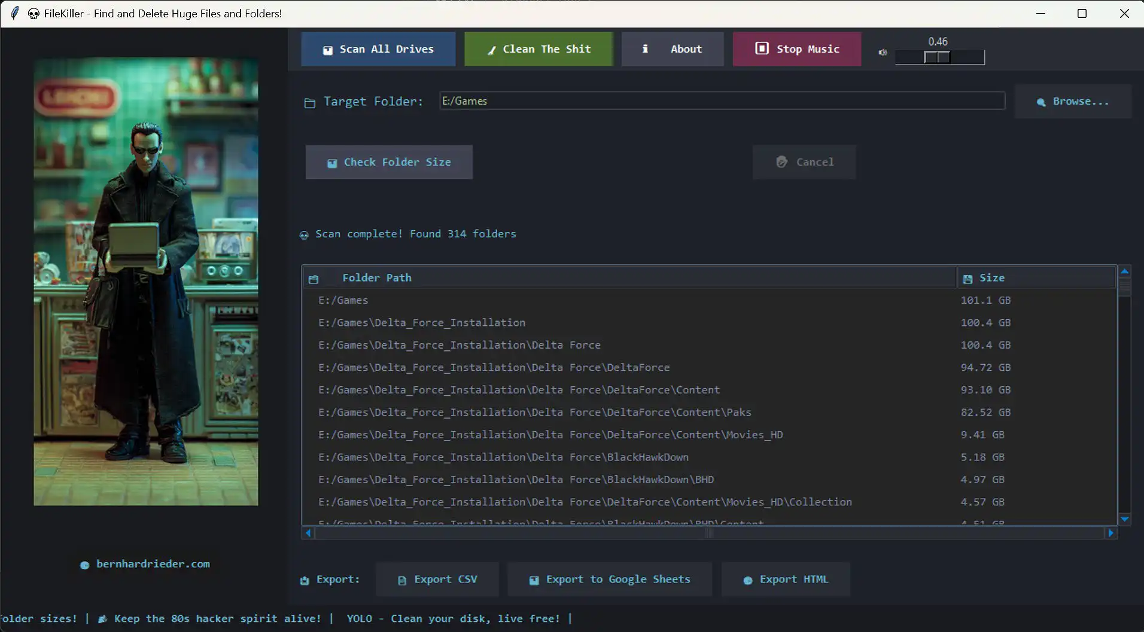The image size is (1144, 632).
Task: Select the row ending in Delta Force\BlackHawkDown
Action: pos(709,457)
